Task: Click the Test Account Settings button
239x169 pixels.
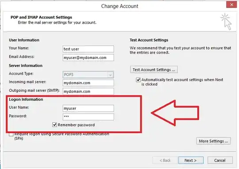Action: (154, 70)
